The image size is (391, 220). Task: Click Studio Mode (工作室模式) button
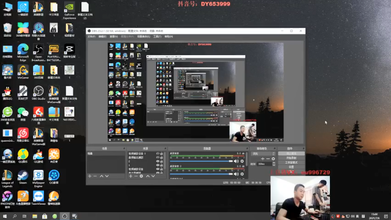tap(291, 163)
